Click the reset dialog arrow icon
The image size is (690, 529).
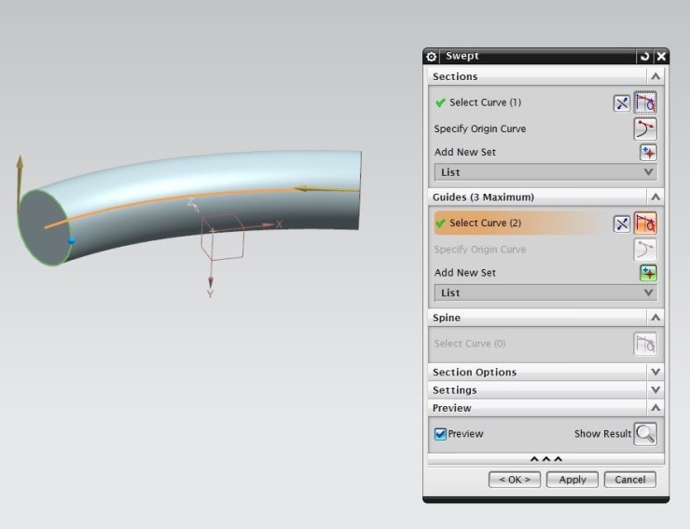[644, 57]
